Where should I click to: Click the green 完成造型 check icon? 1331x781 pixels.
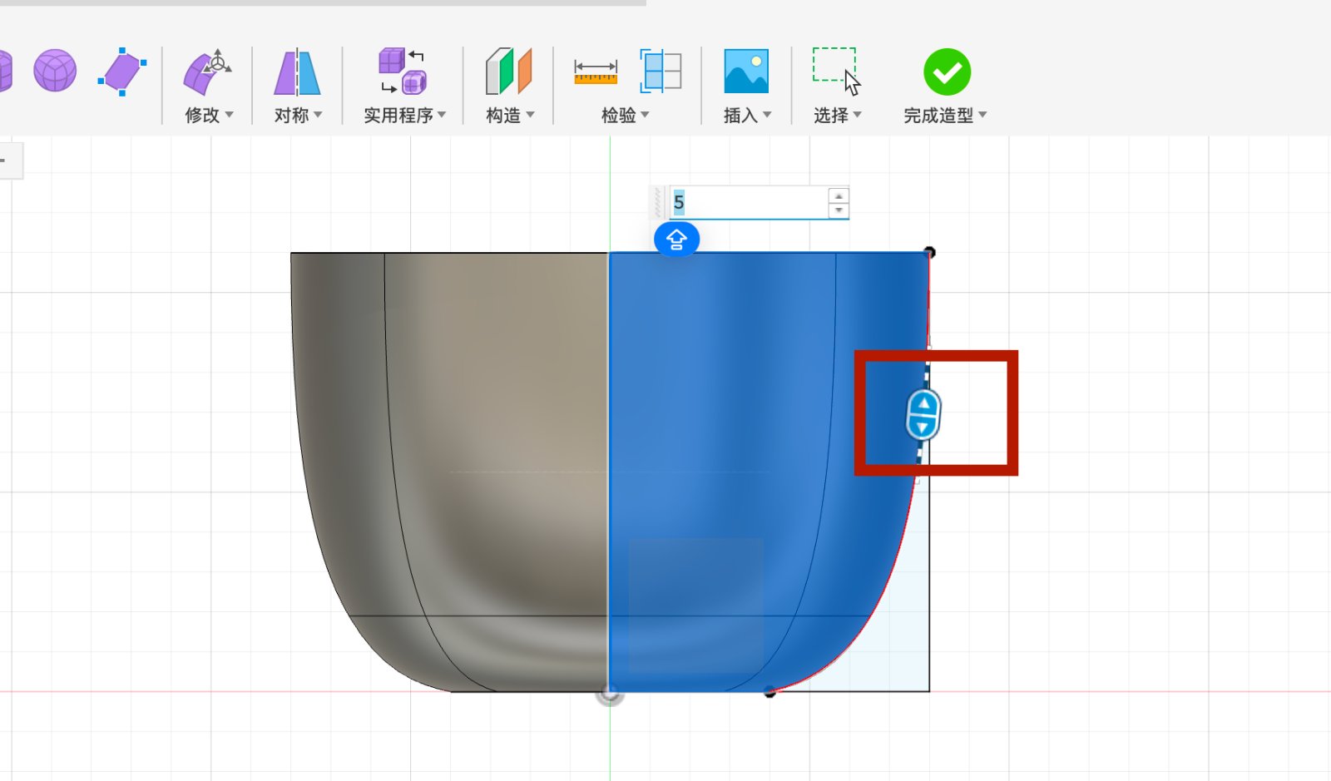pyautogui.click(x=946, y=72)
